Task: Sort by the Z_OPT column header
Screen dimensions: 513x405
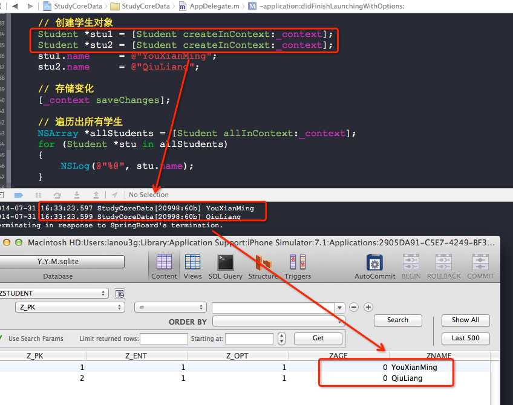Action: (238, 355)
